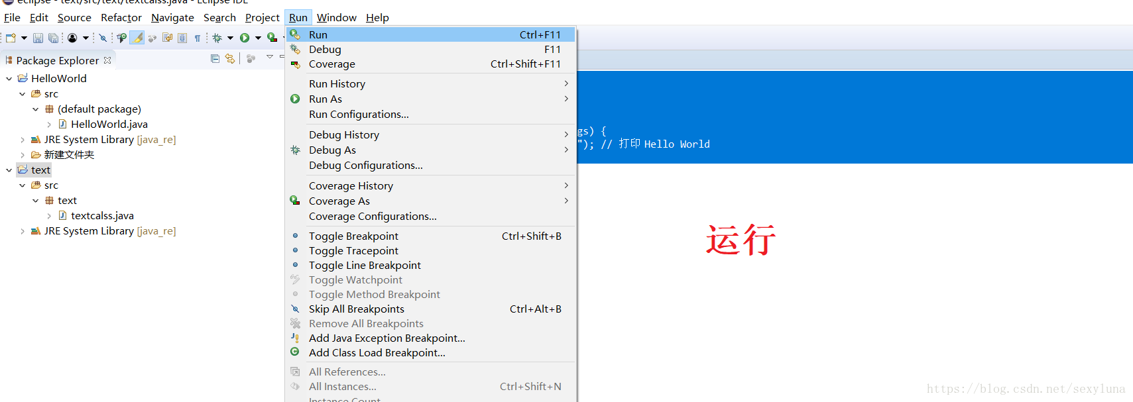Open the Debug toolbar dropdown arrow

click(230, 38)
